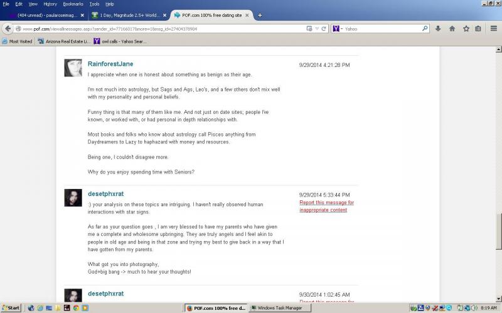Expand the URL history dropdown arrow
The width and height of the screenshot is (502, 313).
click(x=317, y=28)
